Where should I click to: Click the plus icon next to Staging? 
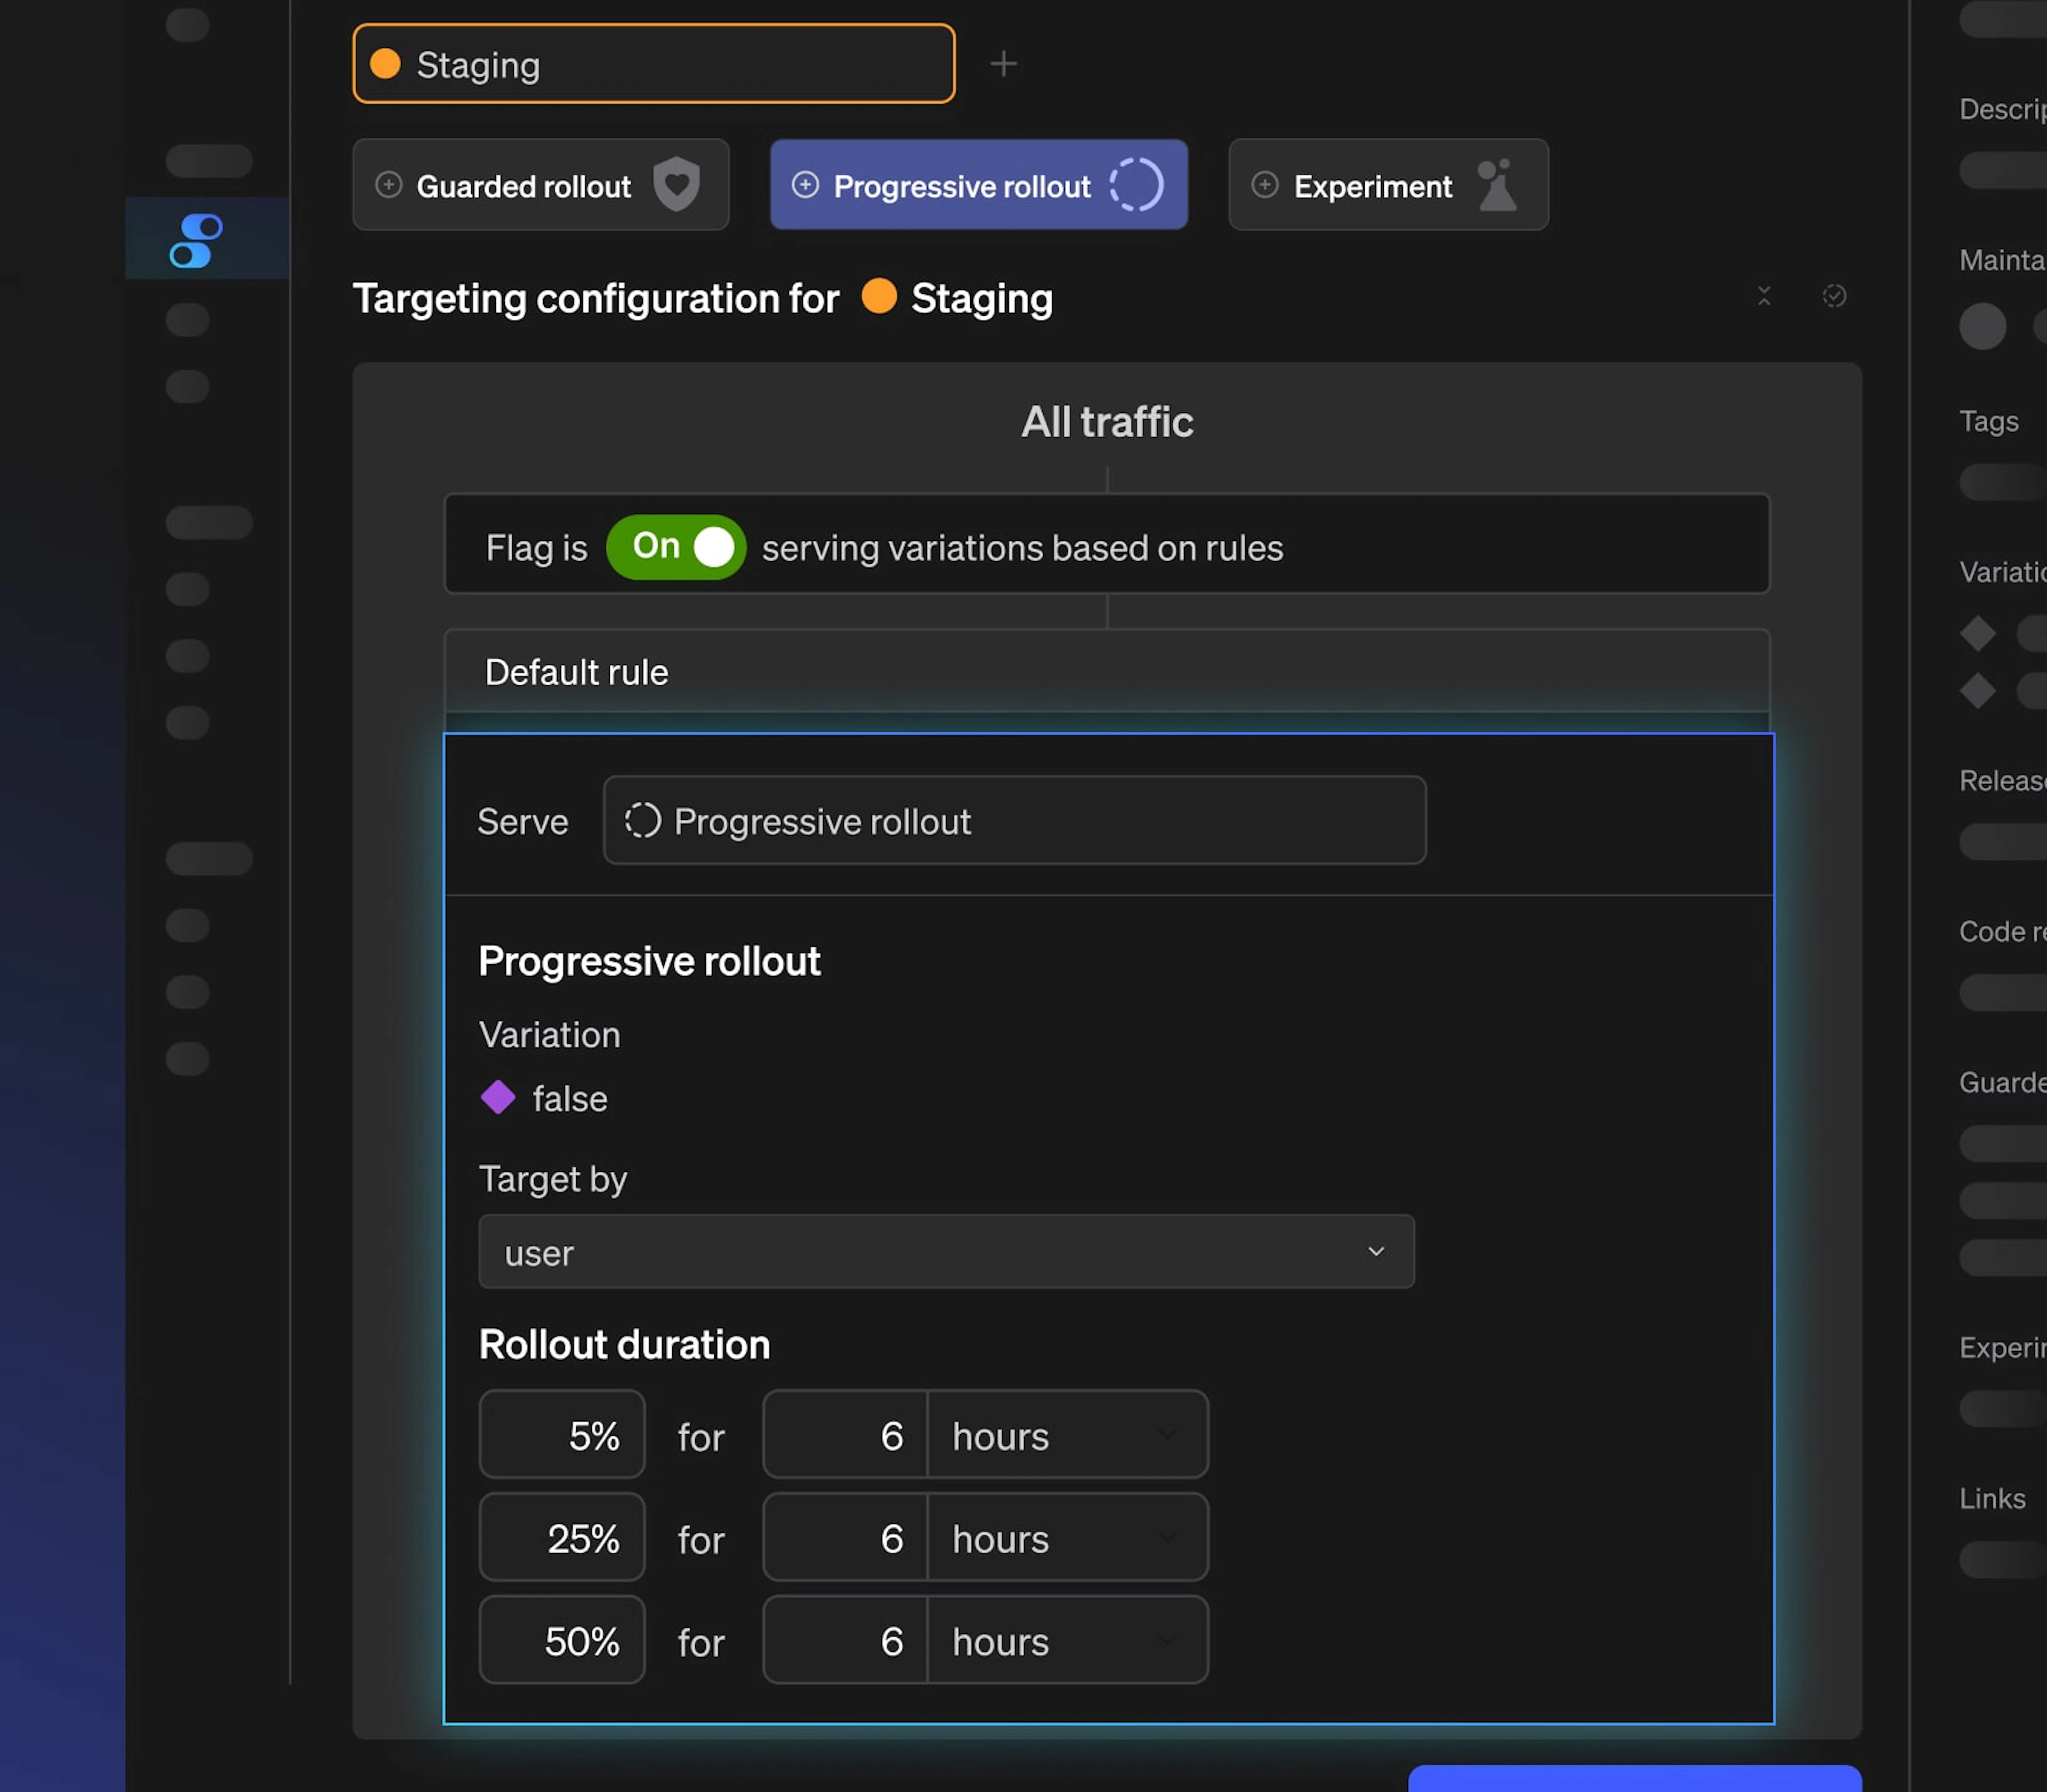point(1003,64)
